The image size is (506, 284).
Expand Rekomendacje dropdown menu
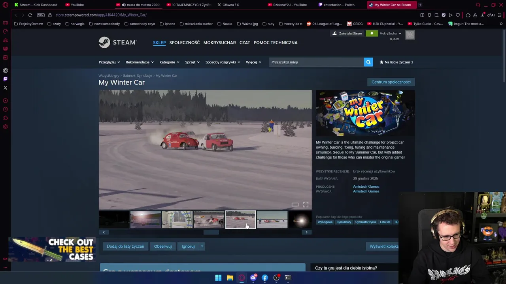coord(140,62)
